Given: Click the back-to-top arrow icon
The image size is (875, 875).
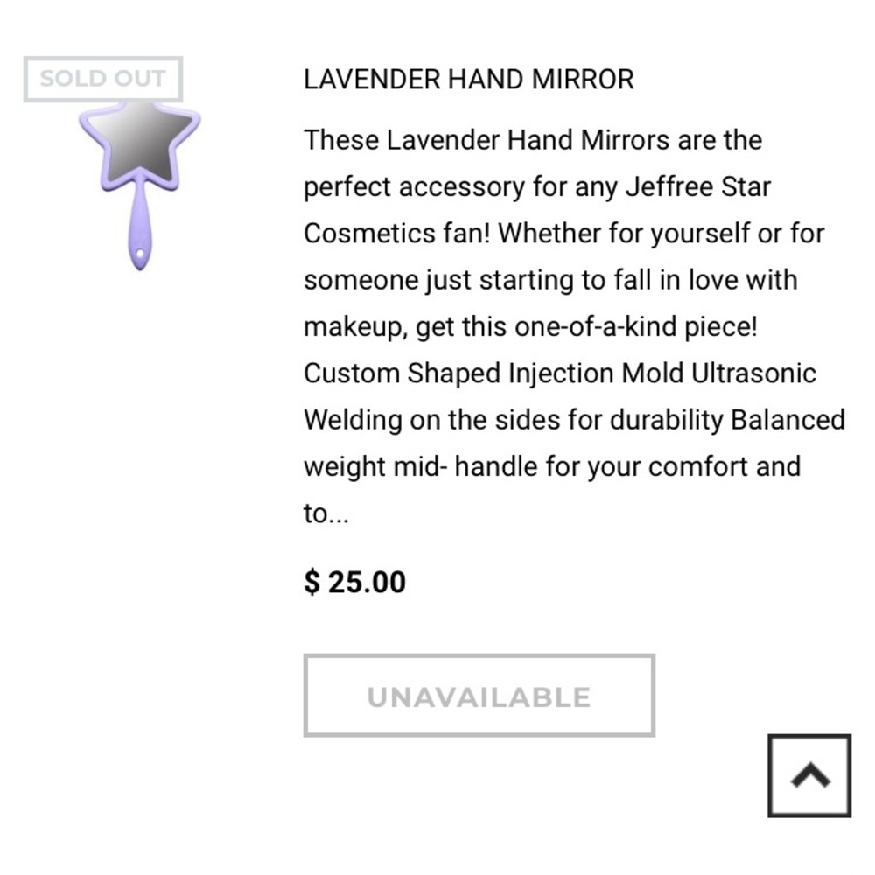Looking at the screenshot, I should (809, 775).
